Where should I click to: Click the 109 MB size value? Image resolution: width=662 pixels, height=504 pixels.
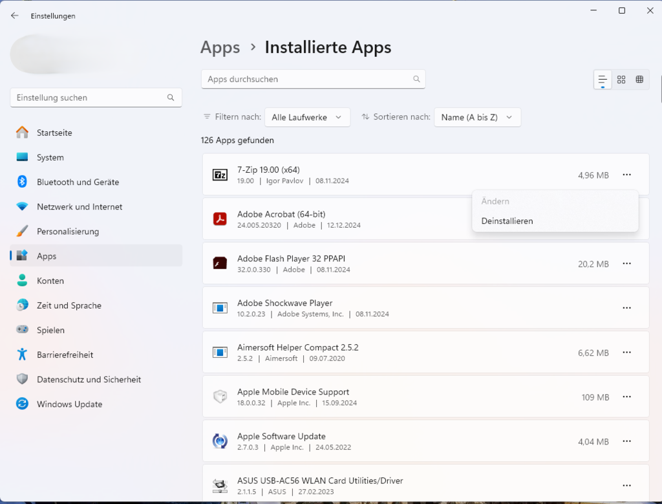(x=595, y=397)
